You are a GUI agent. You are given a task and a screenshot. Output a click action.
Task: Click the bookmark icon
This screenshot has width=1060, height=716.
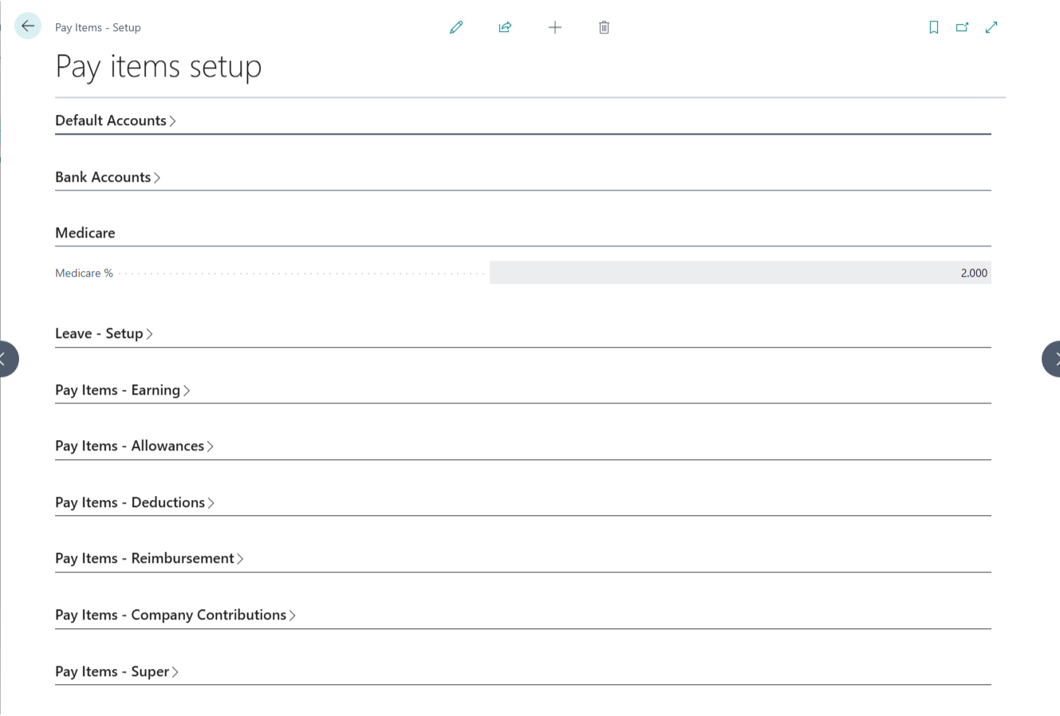click(934, 27)
